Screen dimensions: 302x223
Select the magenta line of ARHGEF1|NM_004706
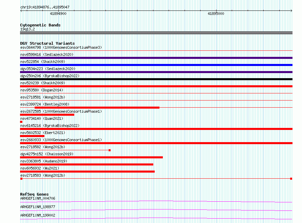click(x=156, y=201)
